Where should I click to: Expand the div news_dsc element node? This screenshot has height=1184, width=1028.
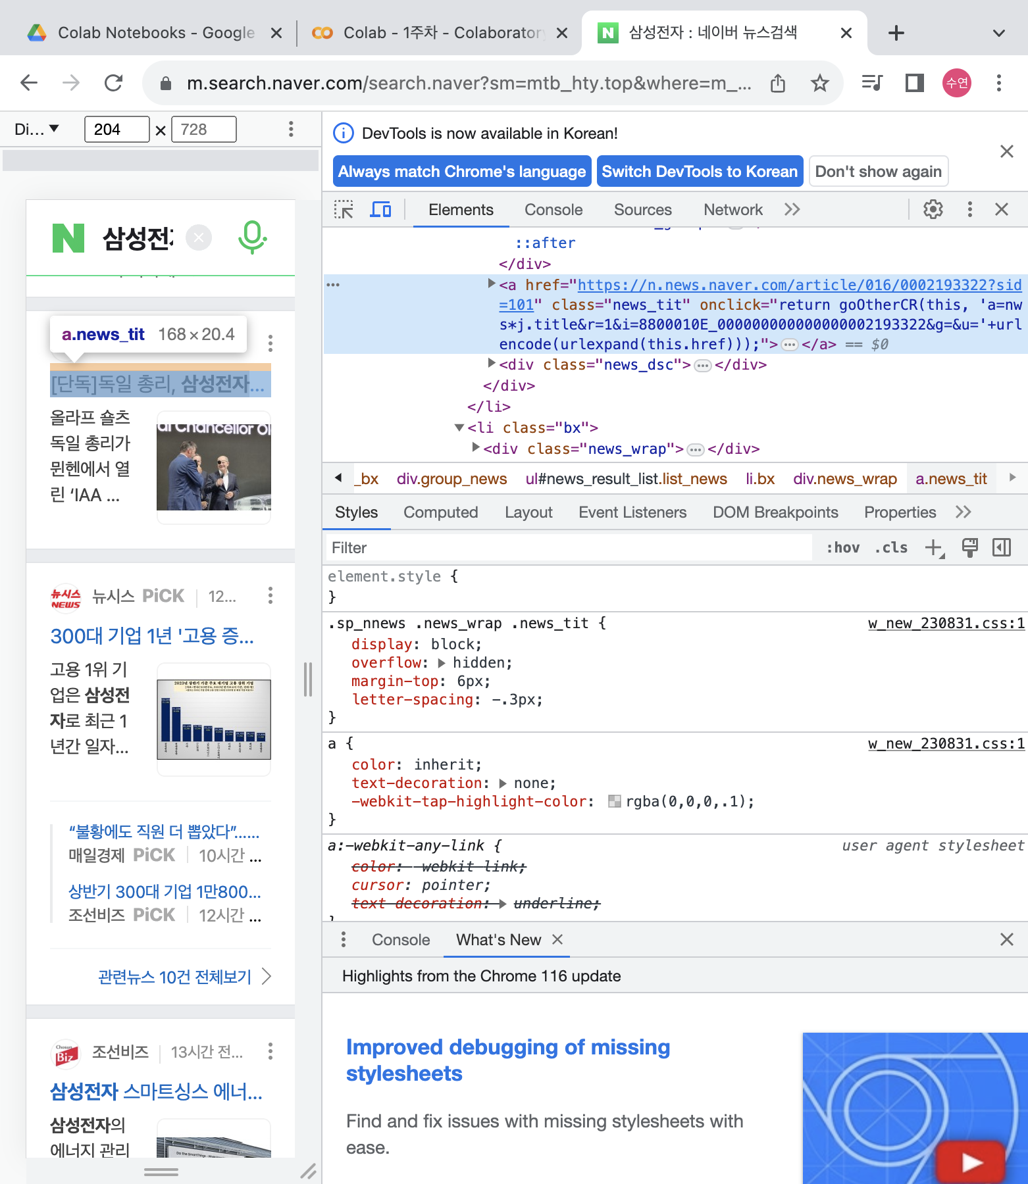(491, 363)
